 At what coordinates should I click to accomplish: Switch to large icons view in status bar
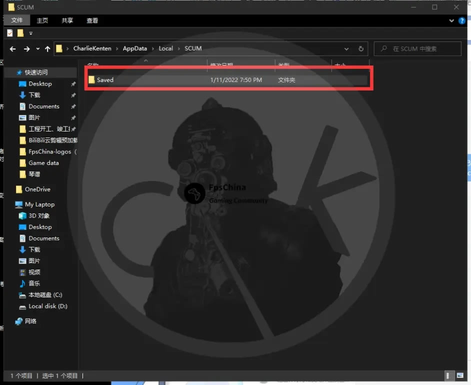point(460,375)
